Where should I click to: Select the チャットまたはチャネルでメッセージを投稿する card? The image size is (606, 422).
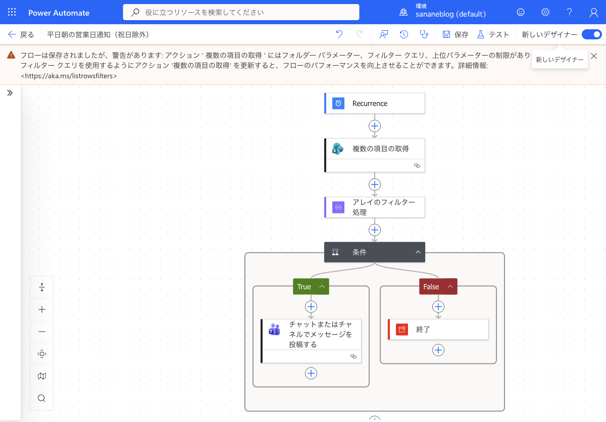(311, 341)
